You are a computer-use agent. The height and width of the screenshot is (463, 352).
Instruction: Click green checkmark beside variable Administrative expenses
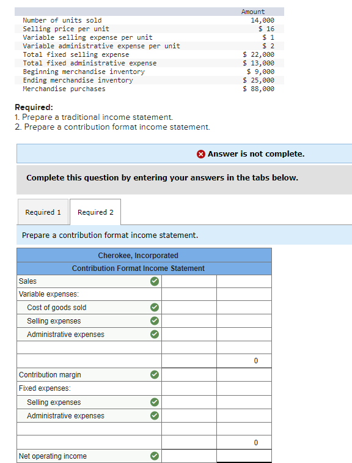coord(155,335)
